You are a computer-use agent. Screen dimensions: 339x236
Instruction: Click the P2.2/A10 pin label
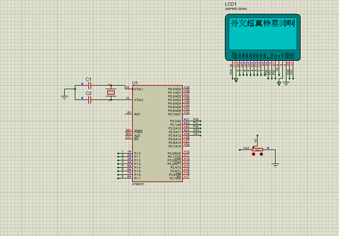pos(175,128)
